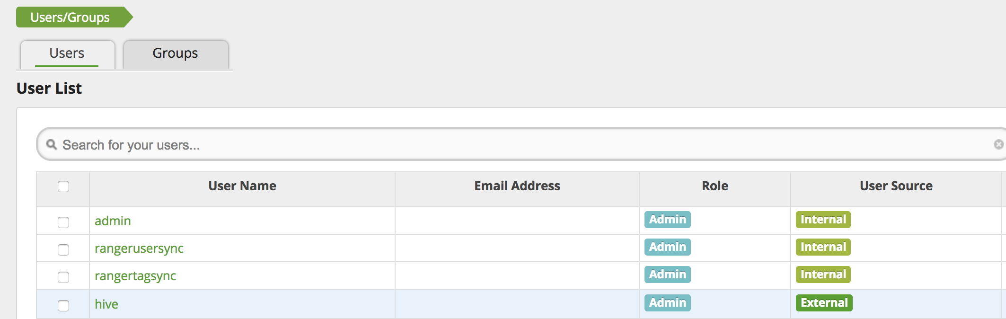This screenshot has height=319, width=1006.
Task: Click the Internal badge for rangerusersync
Action: [822, 247]
